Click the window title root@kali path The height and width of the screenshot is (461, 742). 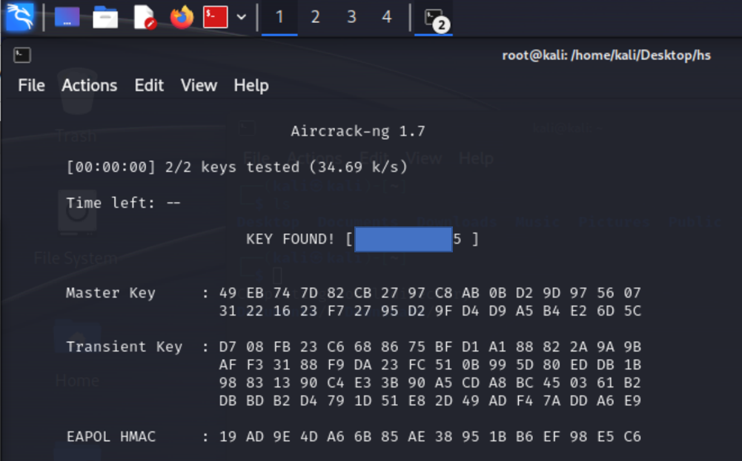[606, 55]
